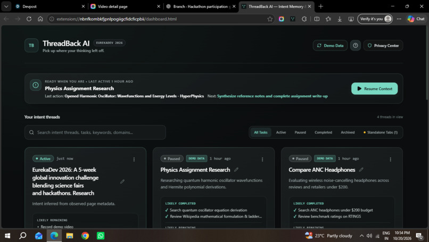Open a new browser tab
429x242 pixels.
[x=320, y=6]
